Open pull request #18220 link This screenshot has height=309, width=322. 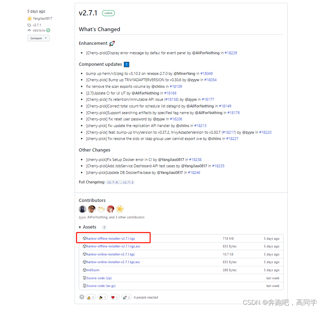[x=265, y=132]
